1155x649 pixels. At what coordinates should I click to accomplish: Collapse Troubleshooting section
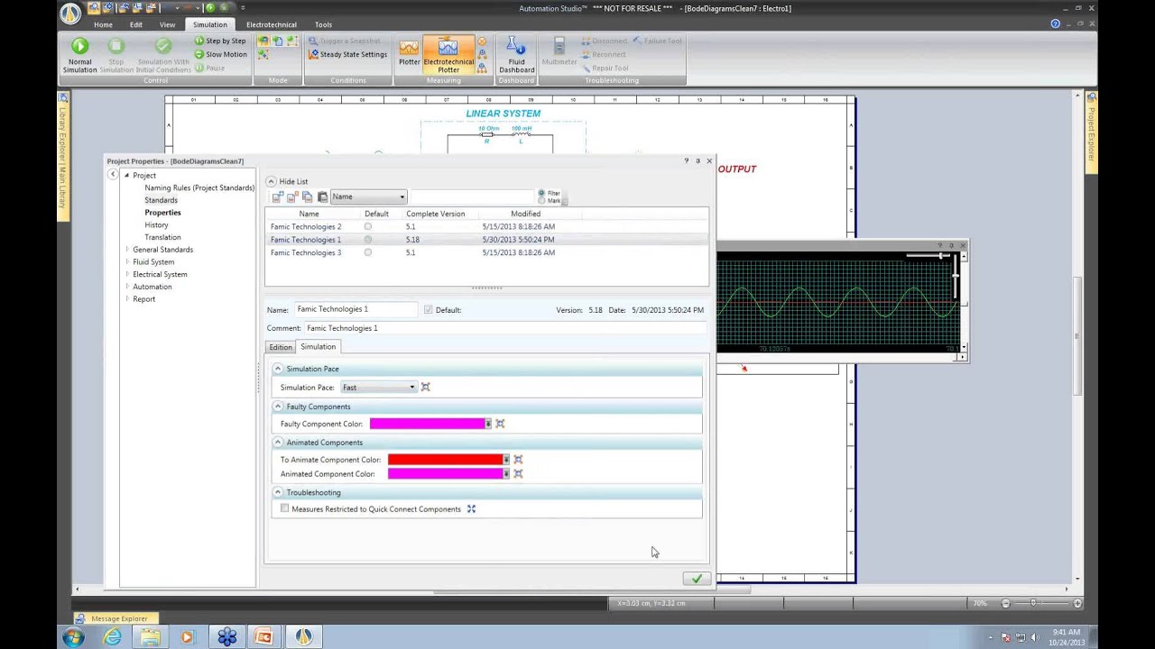coord(278,492)
